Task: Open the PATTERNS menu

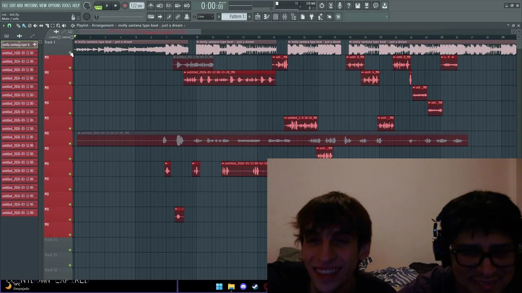Action: point(31,6)
